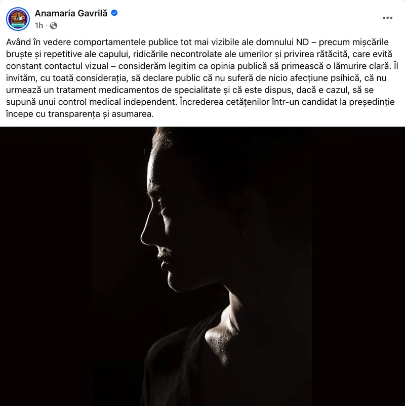Open the dark silhouette photo attachment
This screenshot has height=406, width=405.
[202, 266]
